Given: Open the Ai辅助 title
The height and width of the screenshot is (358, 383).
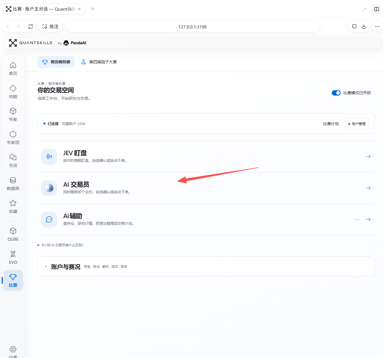Looking at the screenshot, I should point(72,216).
